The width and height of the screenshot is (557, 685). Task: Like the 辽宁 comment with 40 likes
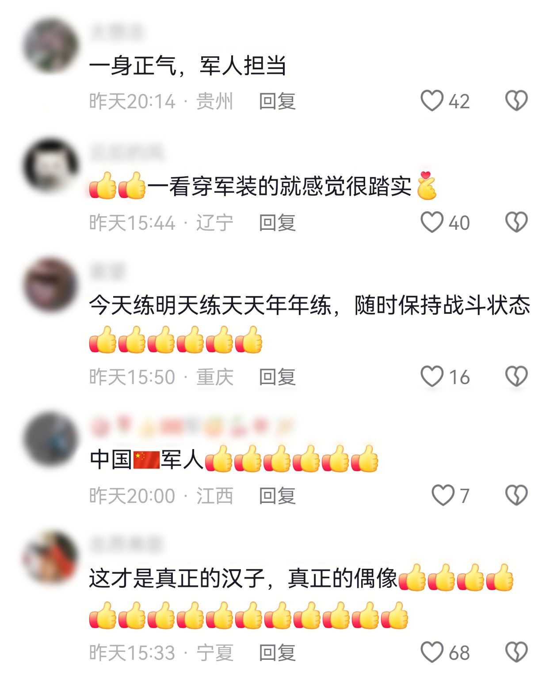tap(431, 222)
